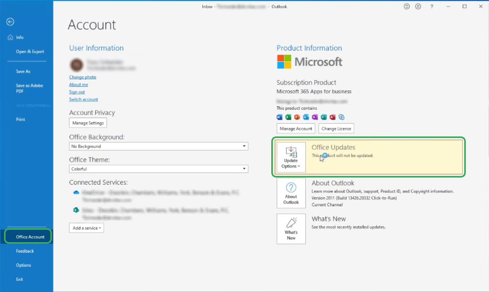Open the Add a service dropdown
This screenshot has width=489, height=292.
86,228
